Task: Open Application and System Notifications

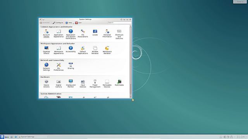Action: click(x=71, y=34)
